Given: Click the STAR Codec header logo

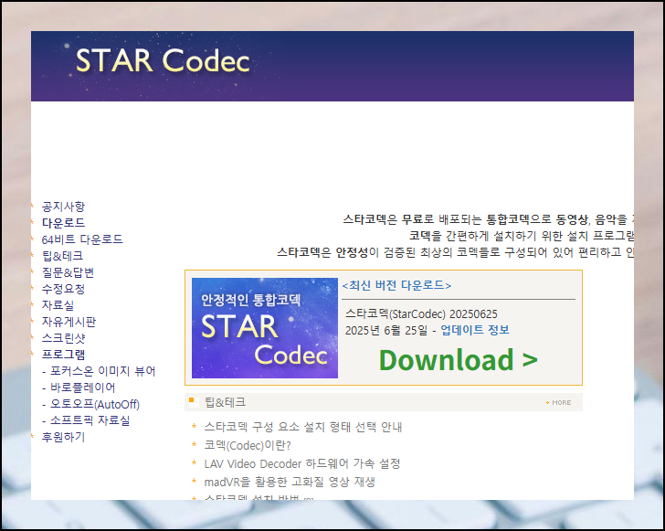Looking at the screenshot, I should [x=163, y=60].
